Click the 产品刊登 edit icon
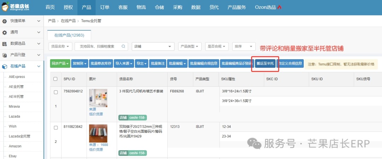The width and height of the screenshot is (382, 159). point(4,55)
